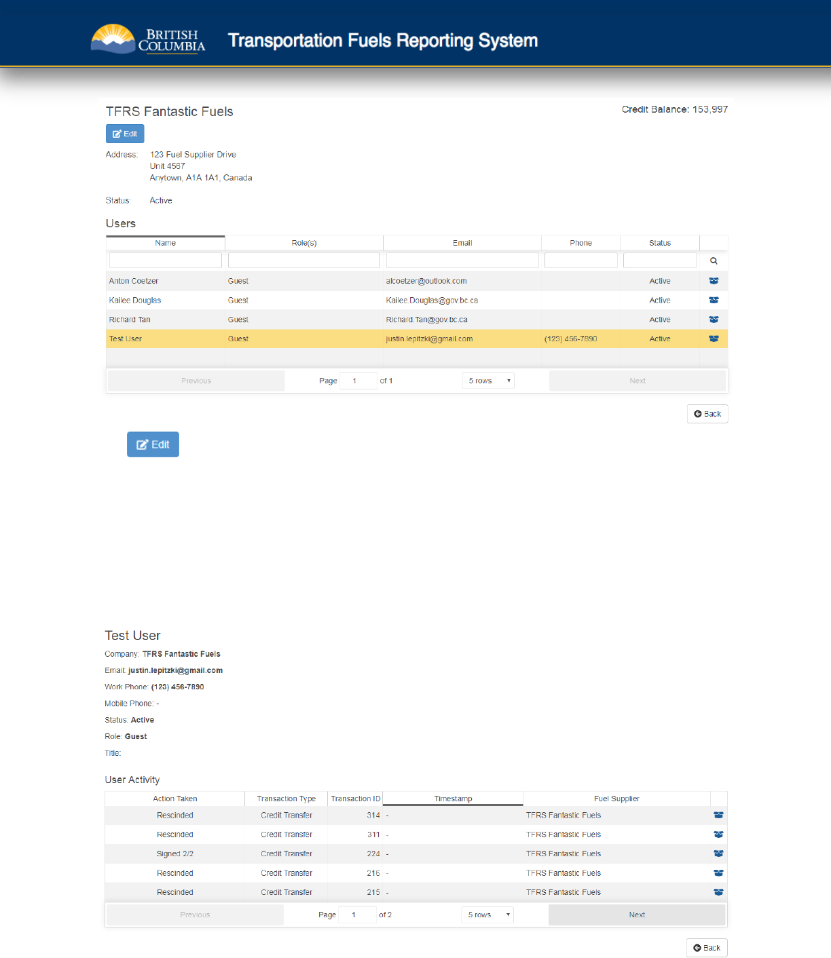This screenshot has width=831, height=958.
Task: Open details icon for Anton Coetzer row
Action: tap(714, 281)
